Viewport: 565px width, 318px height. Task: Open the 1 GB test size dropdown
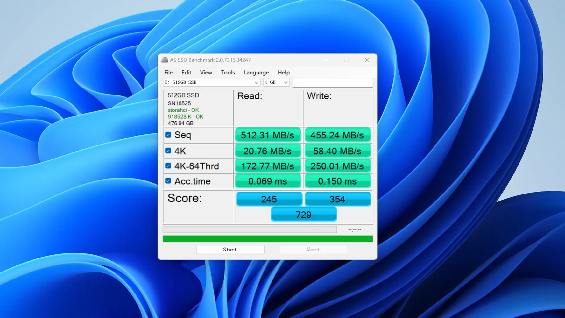276,82
